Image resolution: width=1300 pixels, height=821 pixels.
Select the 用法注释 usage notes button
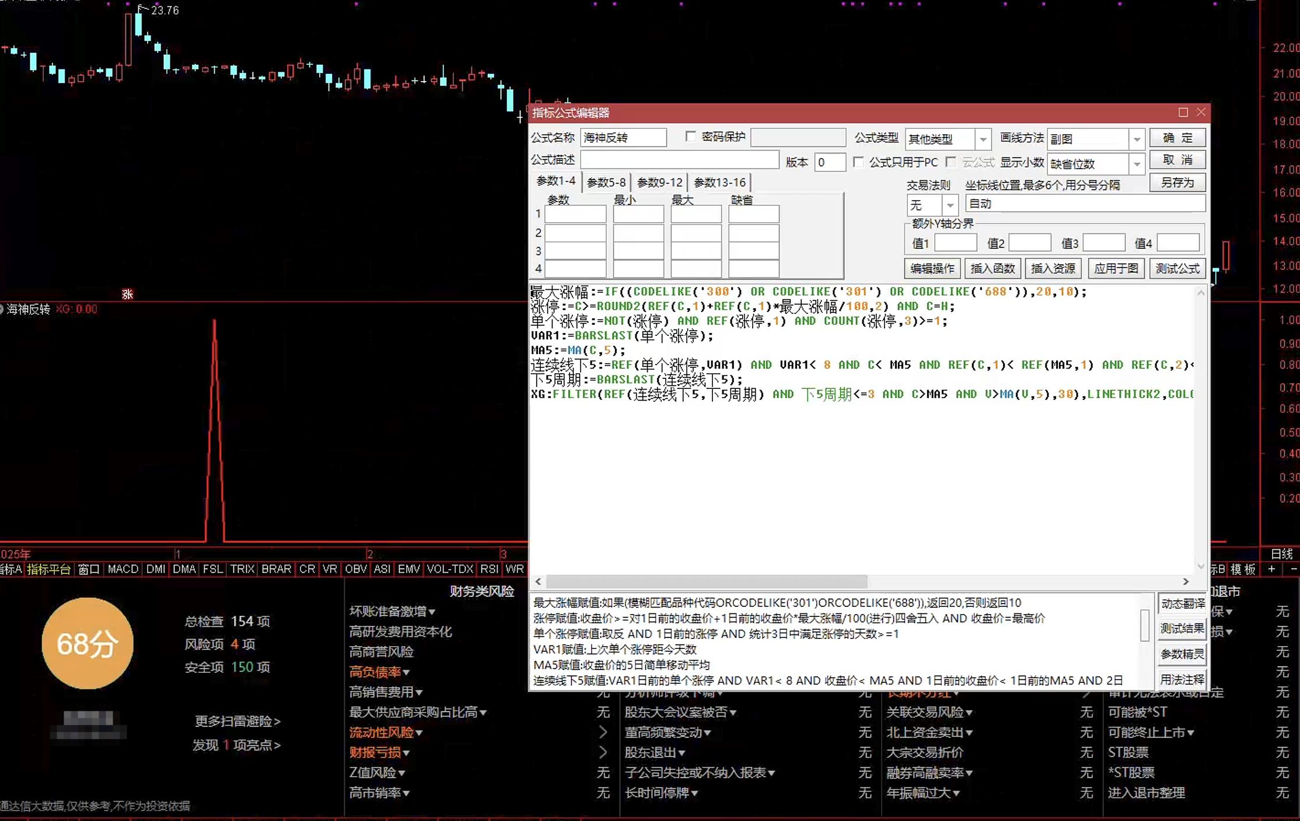(1182, 679)
